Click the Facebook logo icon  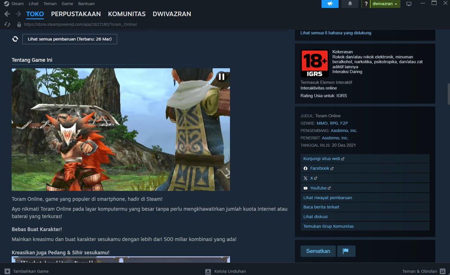click(x=306, y=169)
